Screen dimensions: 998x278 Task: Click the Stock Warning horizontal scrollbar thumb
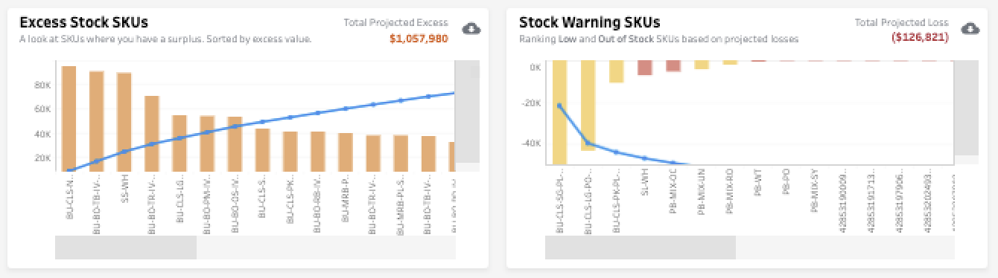[641, 247]
